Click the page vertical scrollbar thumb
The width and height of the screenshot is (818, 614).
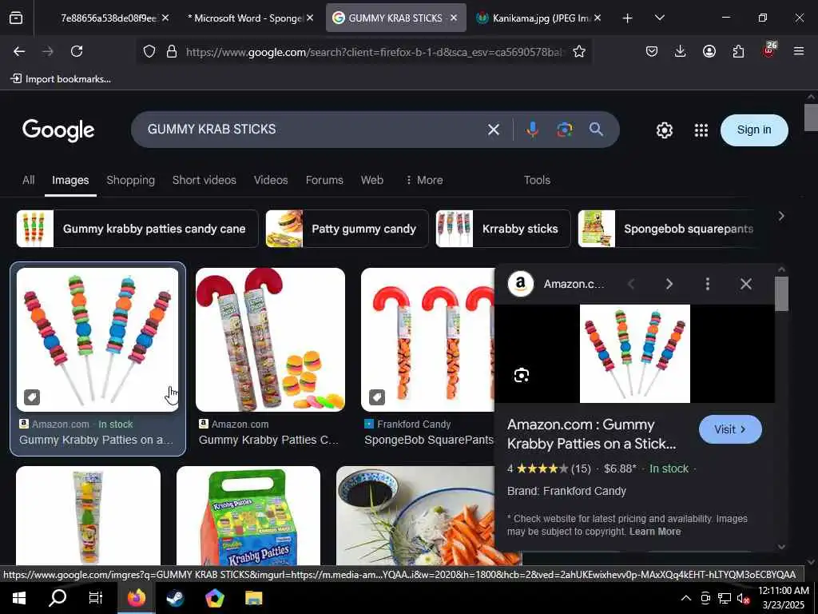811,118
